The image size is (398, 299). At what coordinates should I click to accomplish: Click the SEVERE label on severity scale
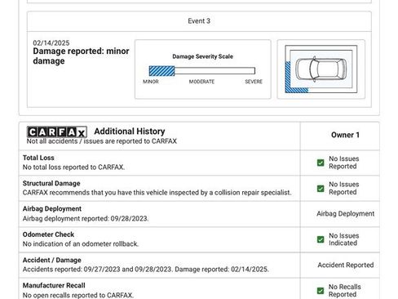tap(254, 82)
